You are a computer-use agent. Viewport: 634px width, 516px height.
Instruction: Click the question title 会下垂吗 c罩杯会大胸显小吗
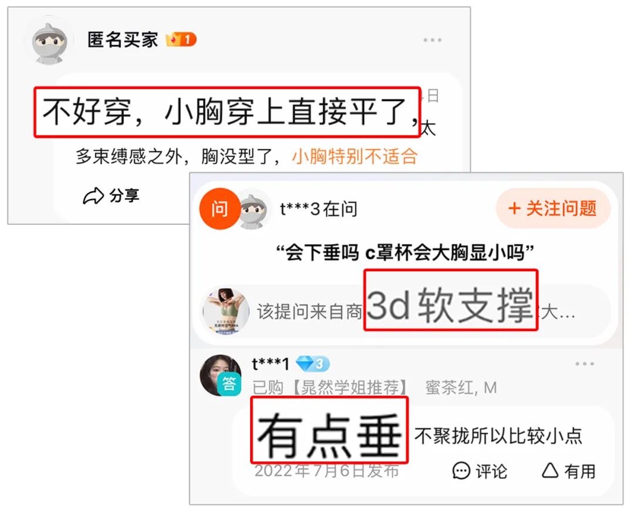pos(405,253)
